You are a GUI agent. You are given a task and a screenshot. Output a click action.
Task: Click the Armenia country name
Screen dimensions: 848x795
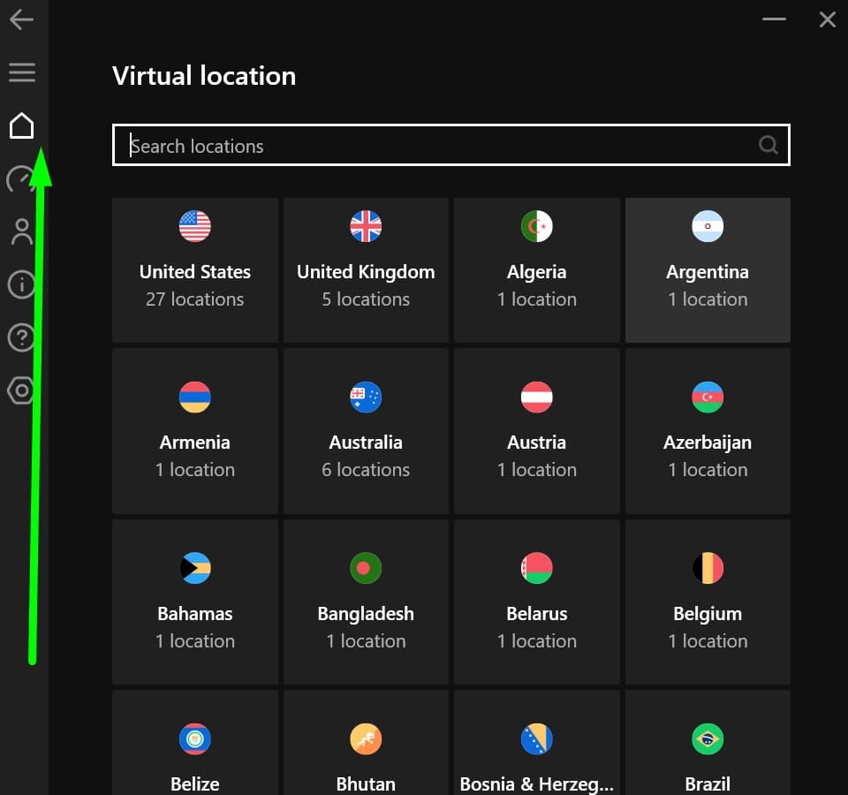(x=194, y=443)
